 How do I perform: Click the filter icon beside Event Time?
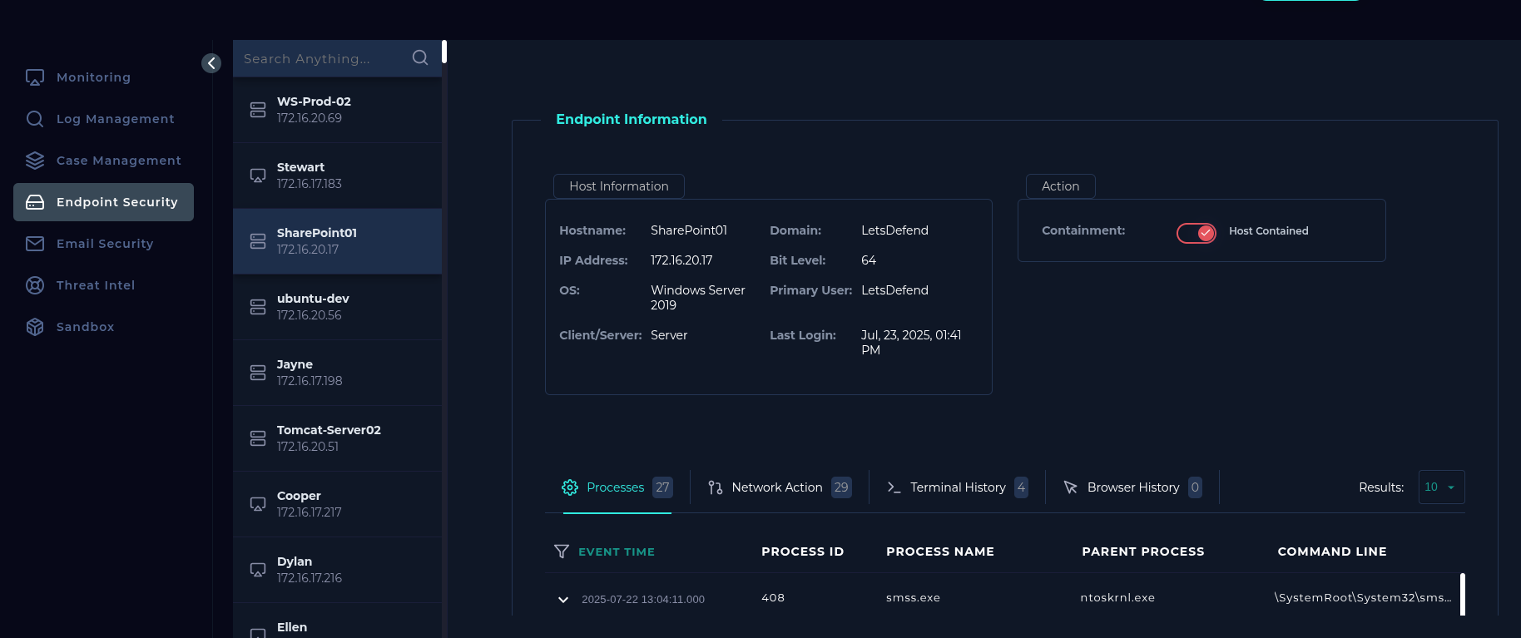pos(562,551)
